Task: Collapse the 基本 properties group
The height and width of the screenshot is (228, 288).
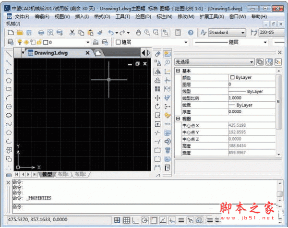Action: click(178, 71)
